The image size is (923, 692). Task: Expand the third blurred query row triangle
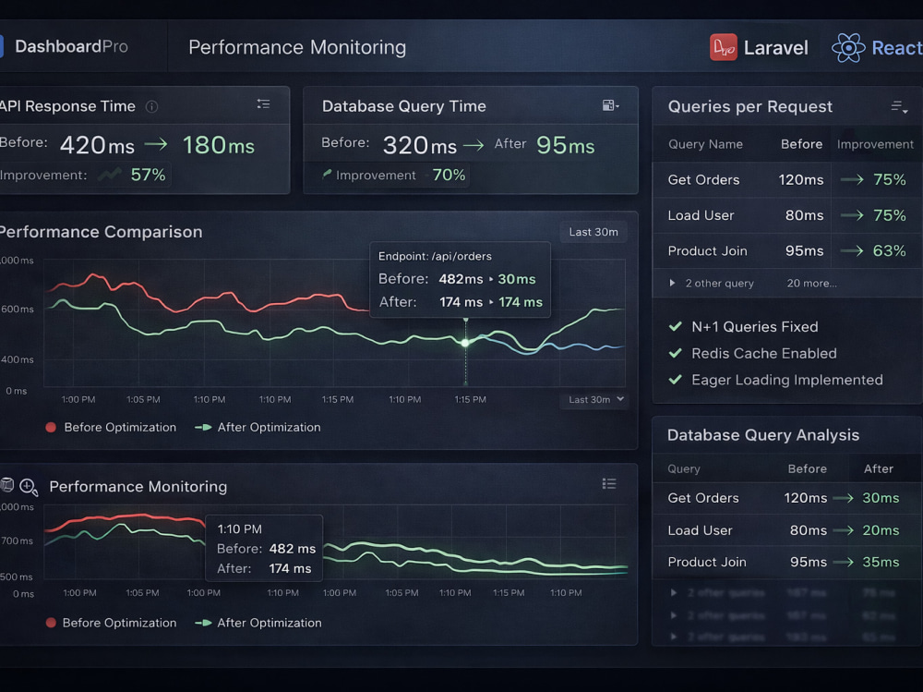click(674, 637)
